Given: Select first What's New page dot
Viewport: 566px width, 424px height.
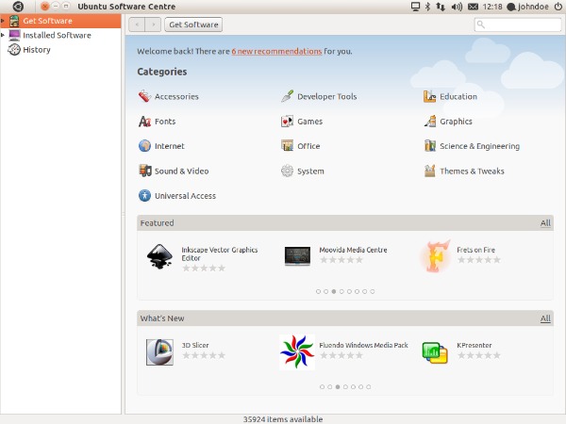Looking at the screenshot, I should pos(322,387).
